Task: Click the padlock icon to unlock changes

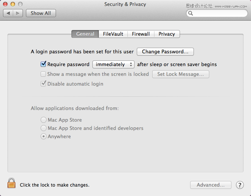Action: click(x=11, y=183)
